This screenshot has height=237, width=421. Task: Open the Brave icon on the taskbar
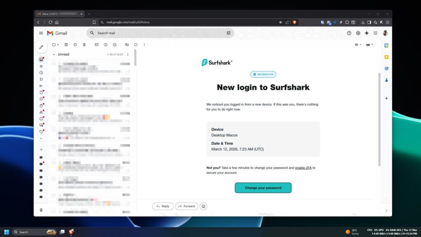71,232
